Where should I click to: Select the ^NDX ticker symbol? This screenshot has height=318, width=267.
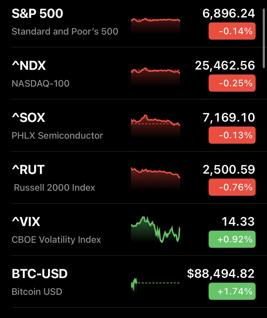(29, 66)
